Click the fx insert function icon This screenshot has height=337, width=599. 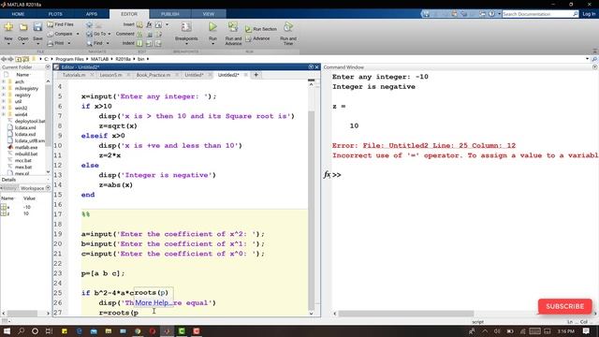(149, 24)
